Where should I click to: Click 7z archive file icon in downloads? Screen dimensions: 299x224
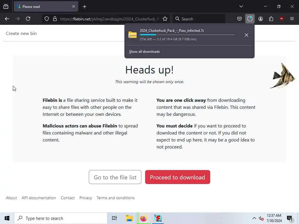coord(133,35)
